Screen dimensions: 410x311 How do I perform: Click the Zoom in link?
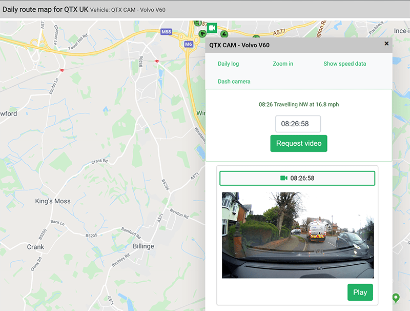[283, 64]
